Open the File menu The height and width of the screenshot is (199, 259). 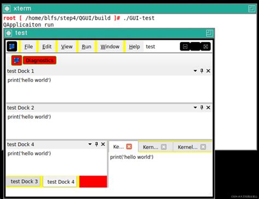28,46
